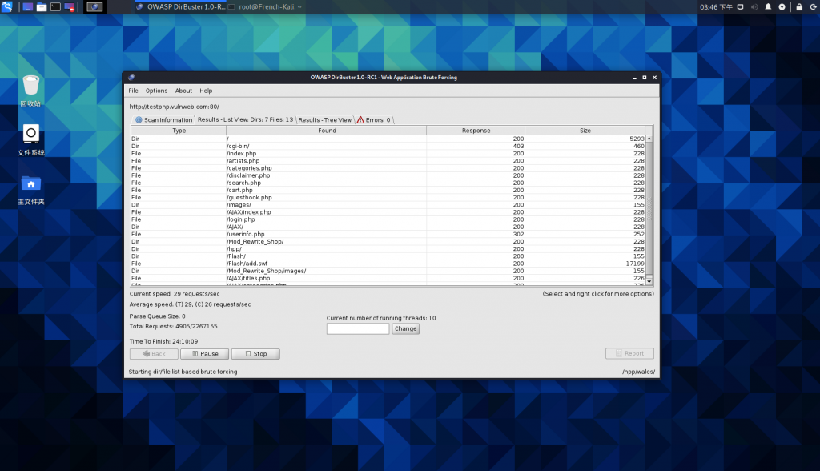Select the /Mod_Rewrite_Shop/ result row
Screen dimensions: 820x471
coord(388,241)
